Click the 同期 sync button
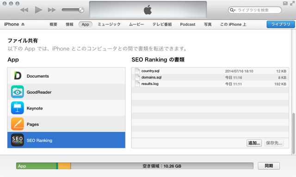Image resolution: width=296 pixels, height=177 pixels. pos(269,166)
